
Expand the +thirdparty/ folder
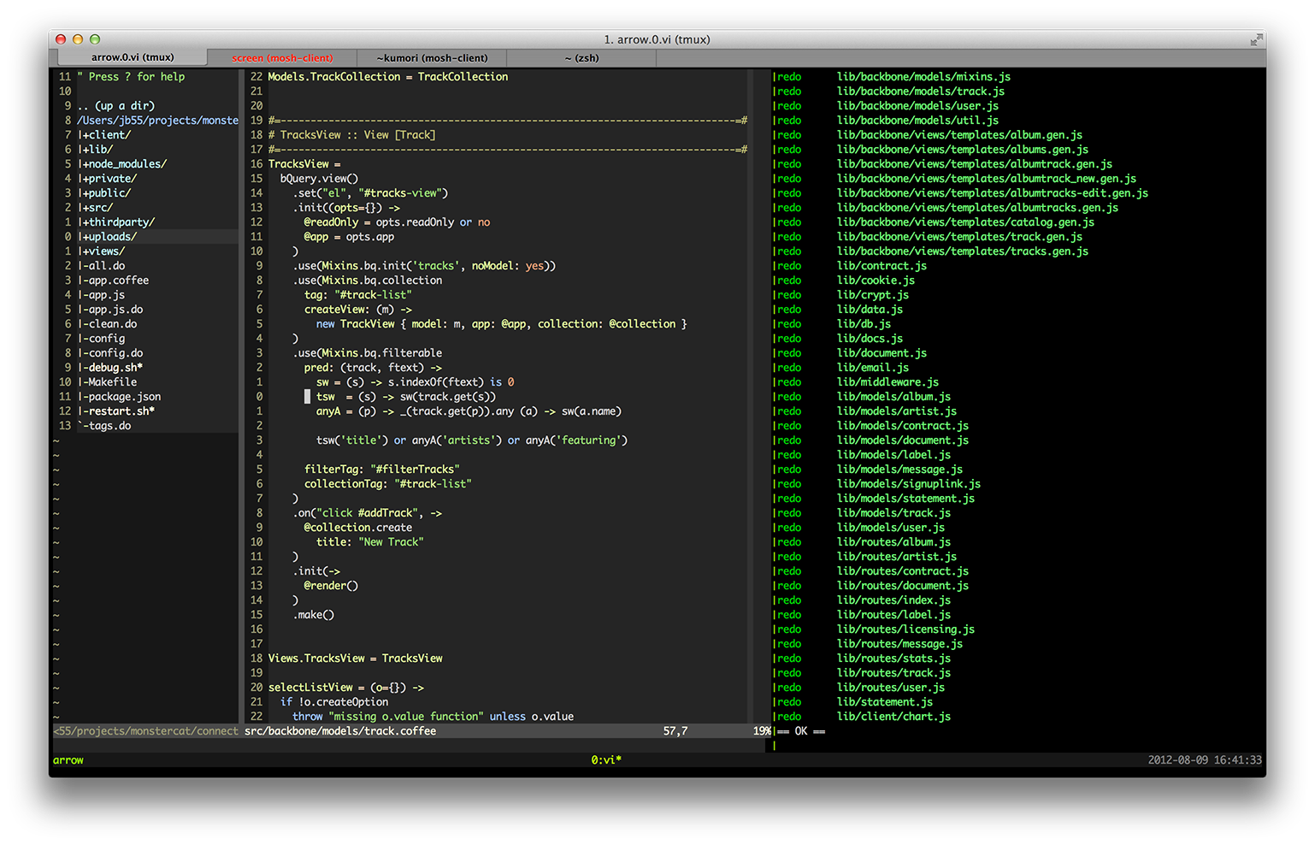coord(118,222)
